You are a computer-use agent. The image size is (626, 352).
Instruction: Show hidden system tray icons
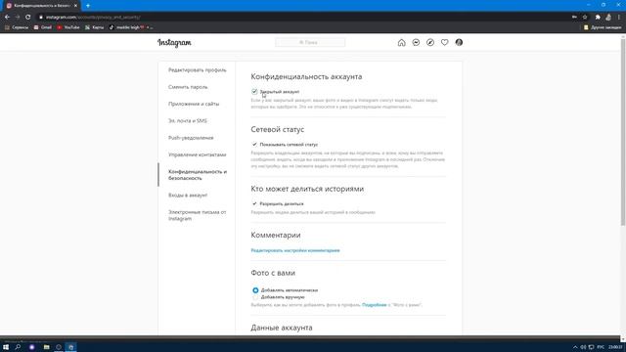575,347
